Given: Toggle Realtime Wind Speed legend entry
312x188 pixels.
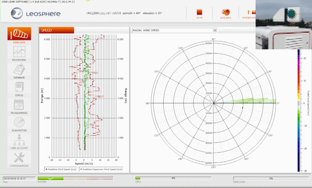Looking at the screenshot, I should pyautogui.click(x=61, y=169).
